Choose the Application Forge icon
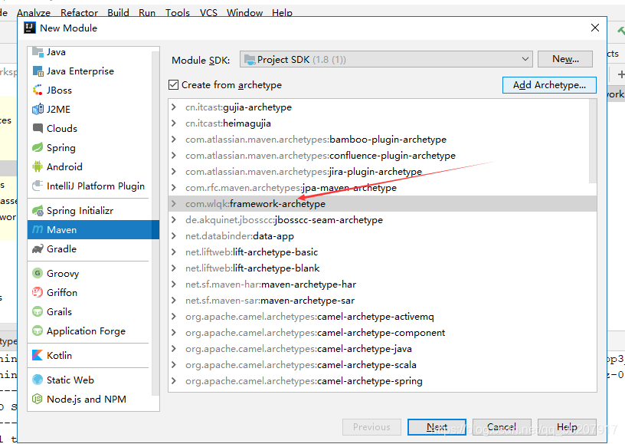The image size is (625, 444). click(38, 331)
